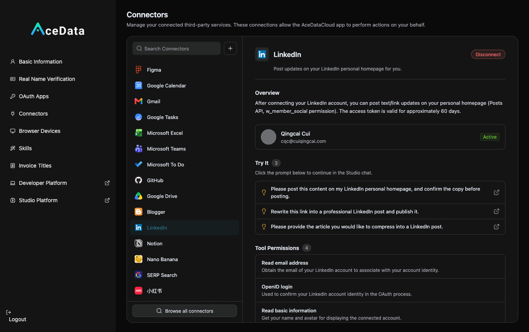529x332 pixels.
Task: Click the Nano Banana icon
Action: tap(139, 259)
